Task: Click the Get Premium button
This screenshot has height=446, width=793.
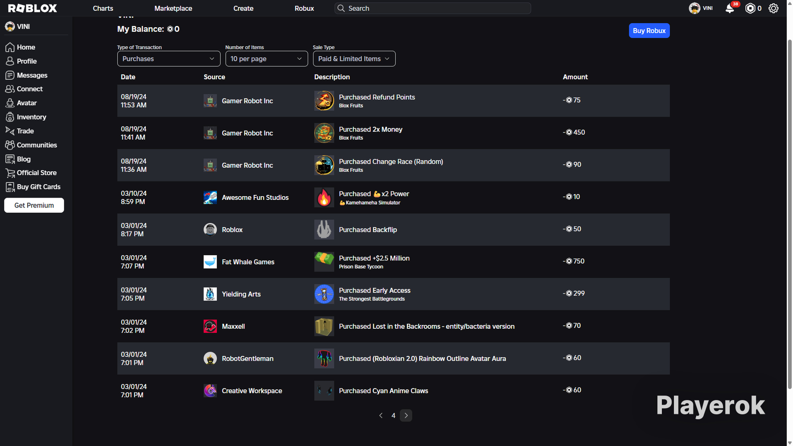Action: tap(34, 205)
